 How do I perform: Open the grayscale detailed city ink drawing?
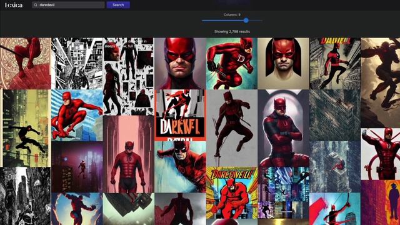click(25, 196)
